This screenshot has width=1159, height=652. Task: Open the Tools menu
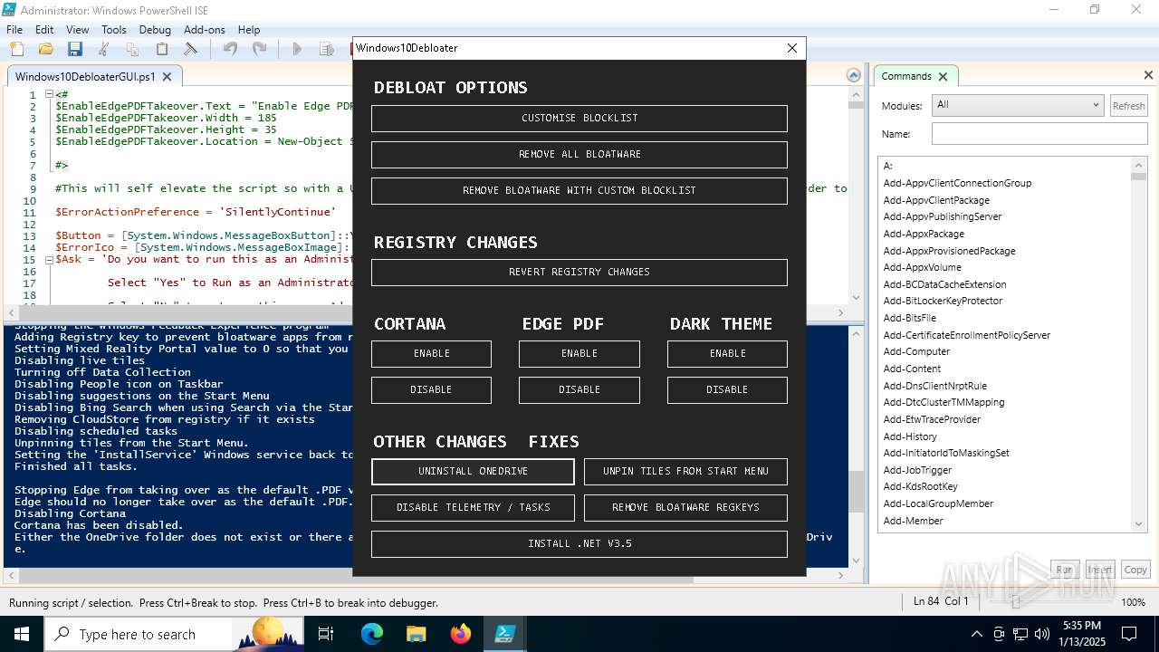114,30
